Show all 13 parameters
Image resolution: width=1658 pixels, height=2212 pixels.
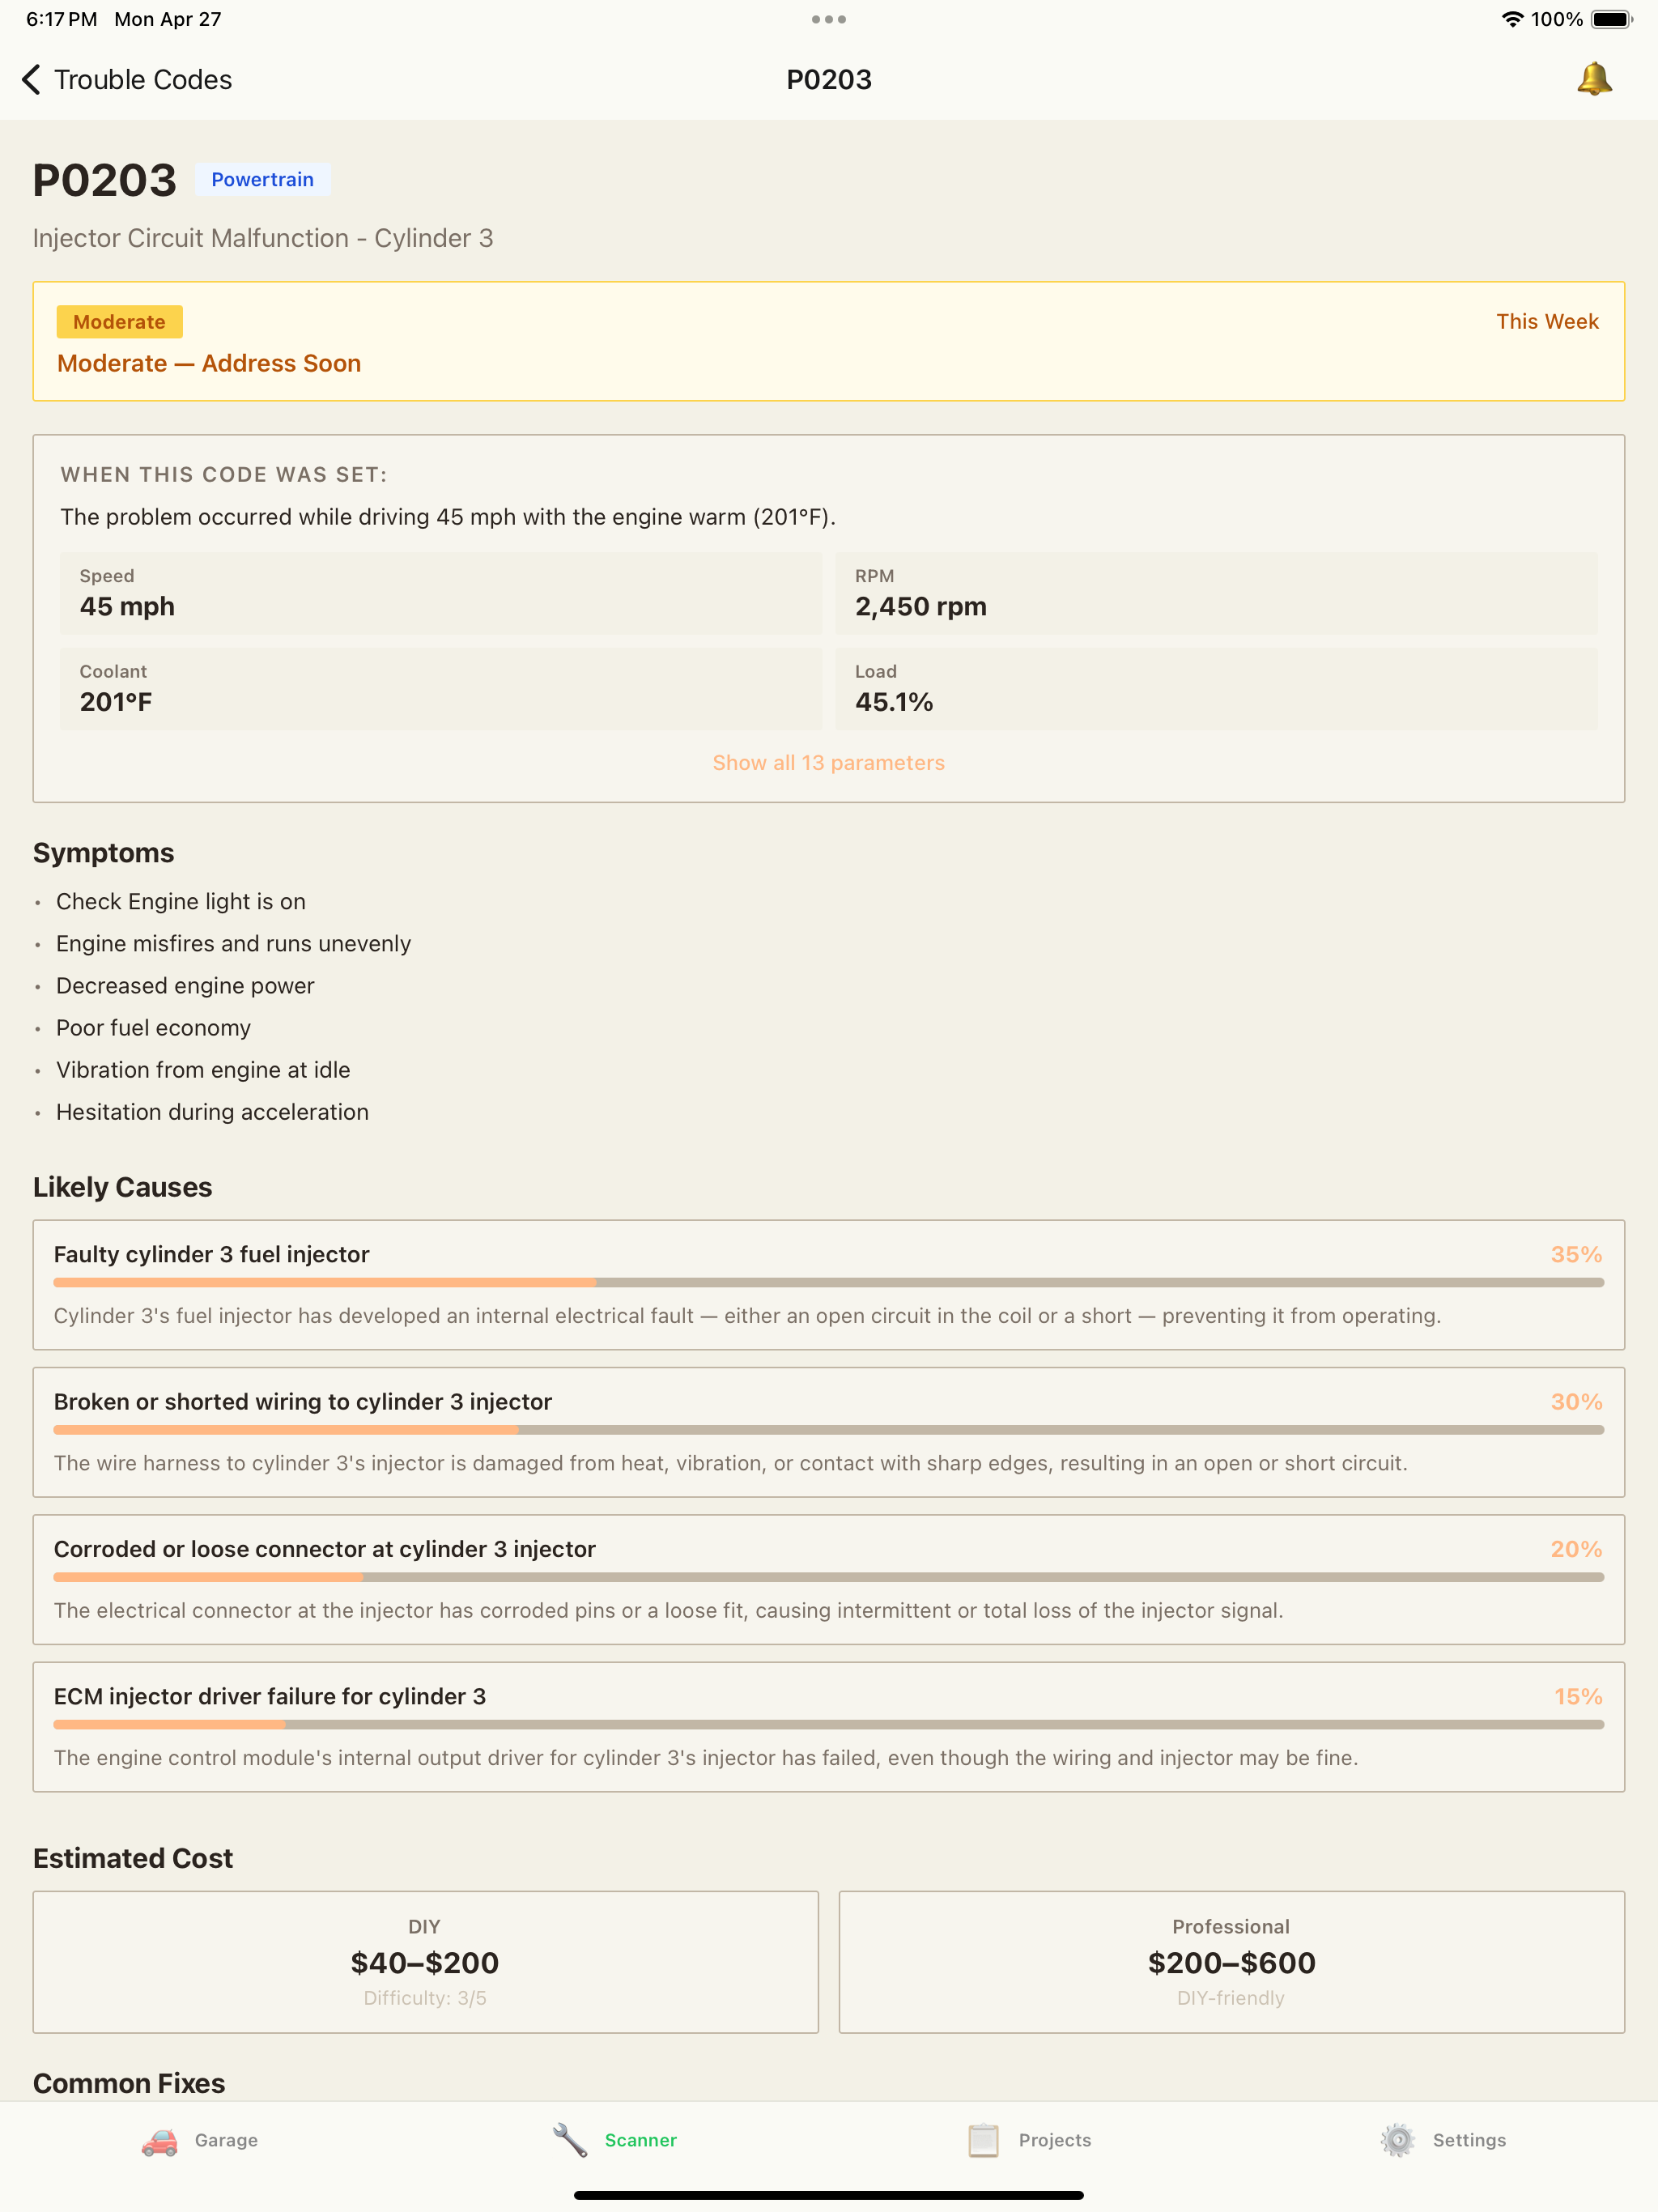coord(829,763)
